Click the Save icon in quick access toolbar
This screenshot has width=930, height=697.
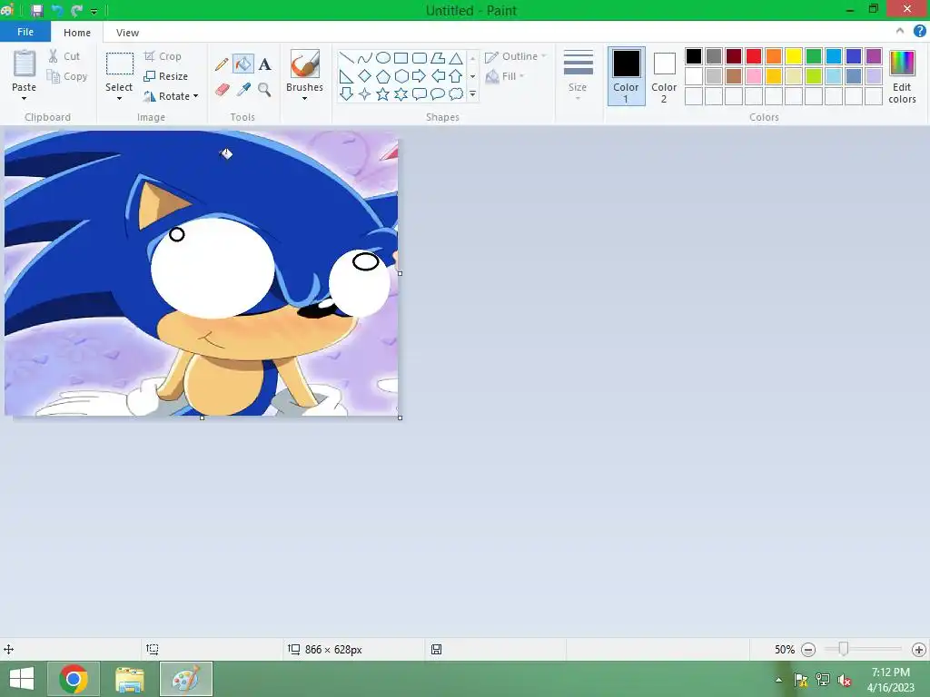coord(36,10)
